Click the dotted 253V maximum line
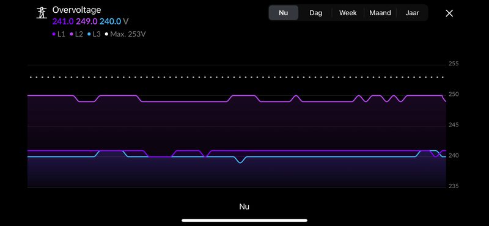Image resolution: width=489 pixels, height=226 pixels. pyautogui.click(x=237, y=77)
